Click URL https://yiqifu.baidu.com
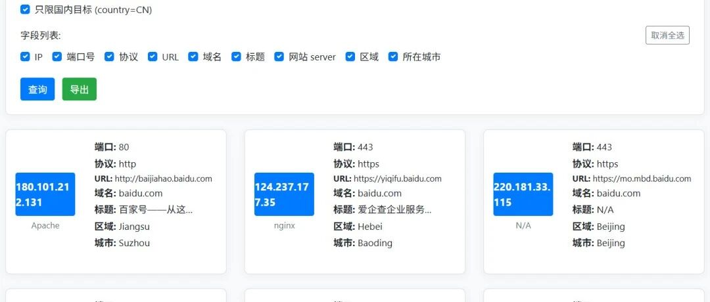 (x=398, y=179)
